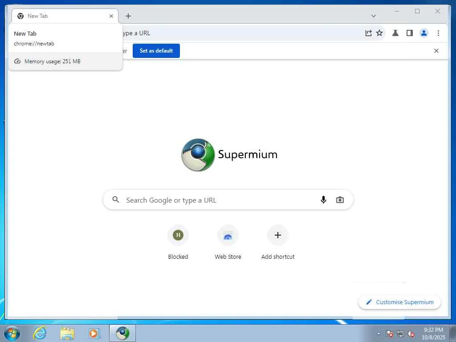
Task: Open the three-dot browser menu
Action: [438, 33]
